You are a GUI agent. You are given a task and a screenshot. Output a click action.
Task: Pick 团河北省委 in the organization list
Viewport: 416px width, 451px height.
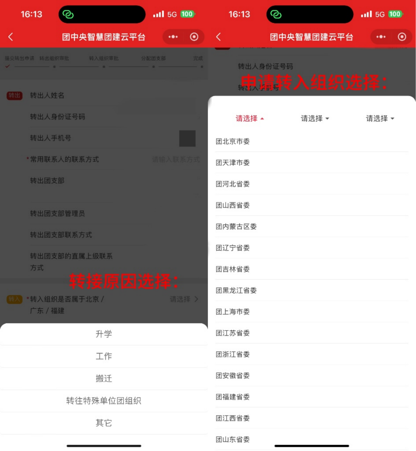pos(312,184)
